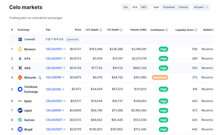Screen dimensions: 218x135
Task: Open the CommEX sponsored trade link
Action: [55, 39]
